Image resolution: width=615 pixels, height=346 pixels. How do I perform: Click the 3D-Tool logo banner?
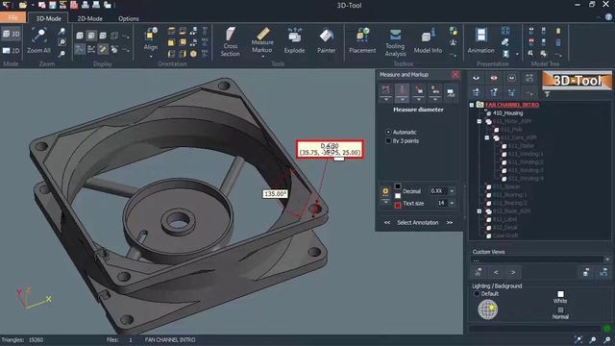tap(577, 81)
